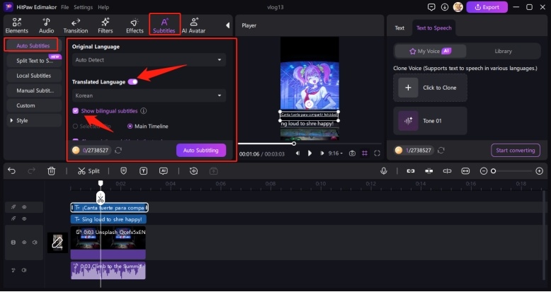The width and height of the screenshot is (551, 292).
Task: Toggle the player grid overlay
Action: (365, 153)
